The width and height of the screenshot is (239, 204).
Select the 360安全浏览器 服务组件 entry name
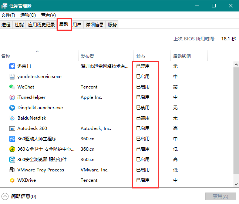[x=42, y=160]
